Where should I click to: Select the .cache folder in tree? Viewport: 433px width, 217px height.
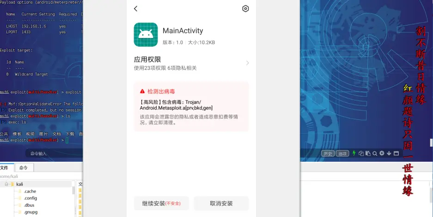click(30, 191)
